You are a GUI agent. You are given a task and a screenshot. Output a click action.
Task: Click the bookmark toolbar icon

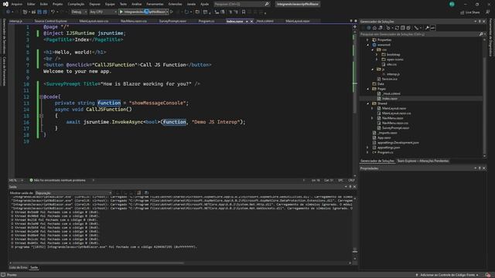[x=244, y=12]
